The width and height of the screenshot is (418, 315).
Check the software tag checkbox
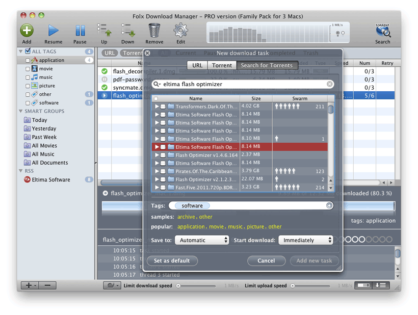point(28,103)
